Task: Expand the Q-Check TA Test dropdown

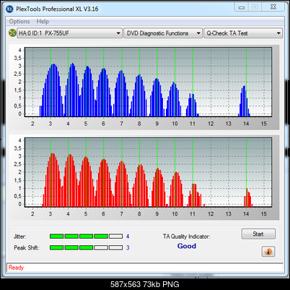Action: tap(243, 33)
